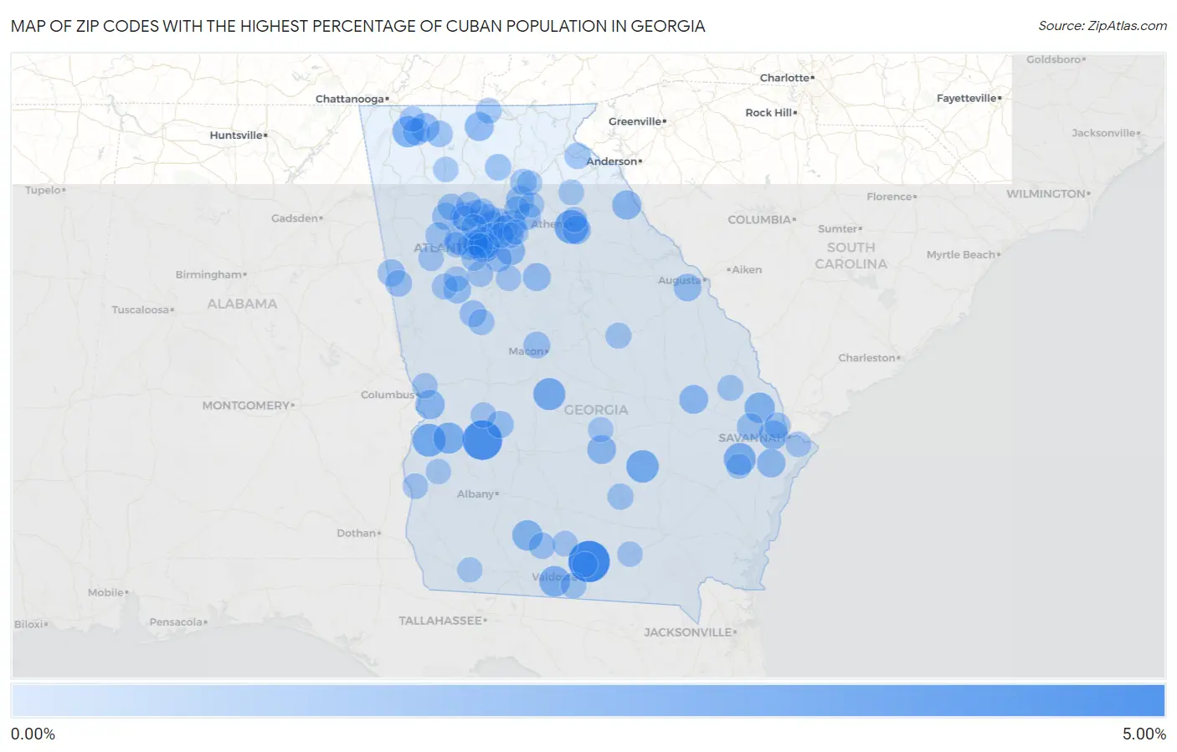Select the easternmost bubble by Savannah coast
Image resolution: width=1177 pixels, height=752 pixels.
(798, 444)
